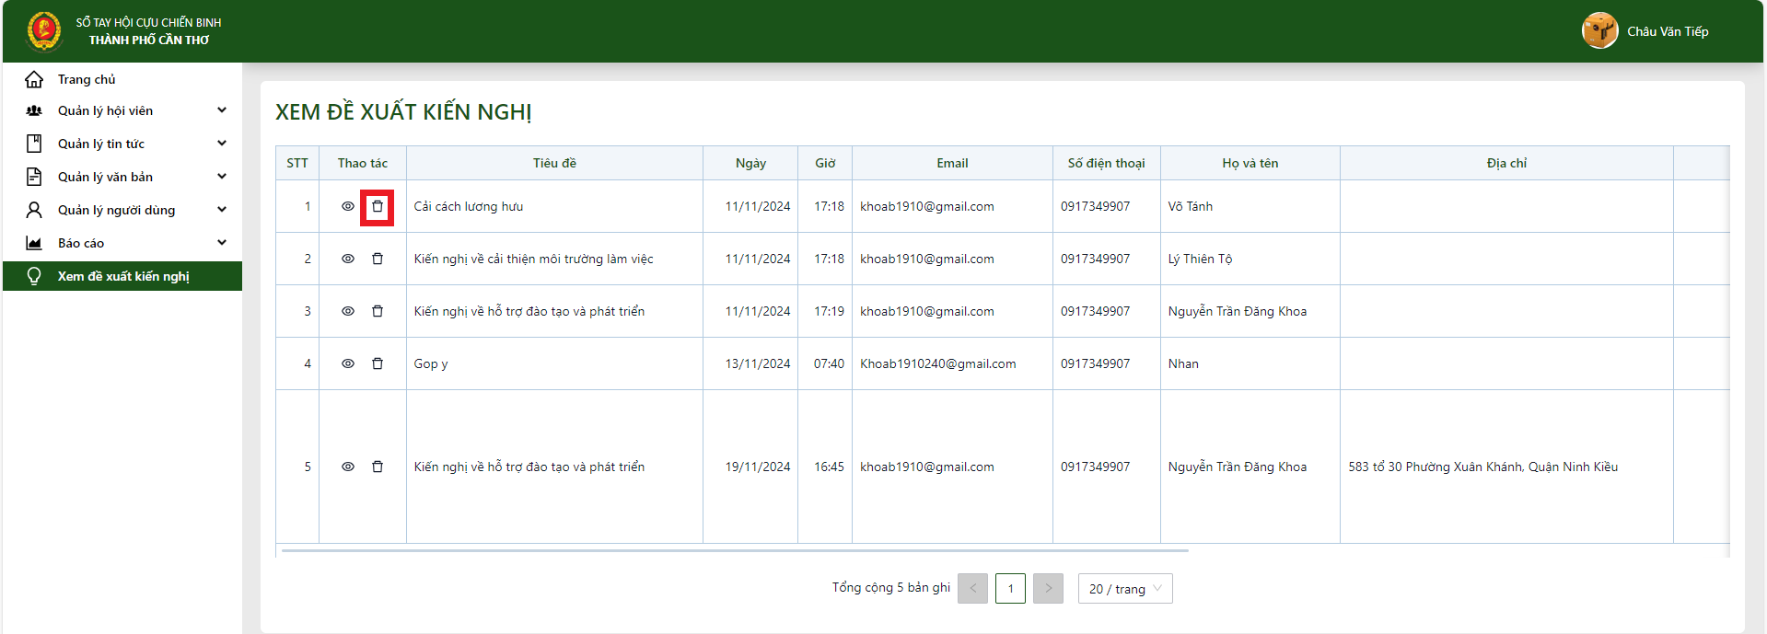Click the 'XEM ĐỀ XUẤT KIẾN NGHỊ' page heading

click(x=403, y=112)
